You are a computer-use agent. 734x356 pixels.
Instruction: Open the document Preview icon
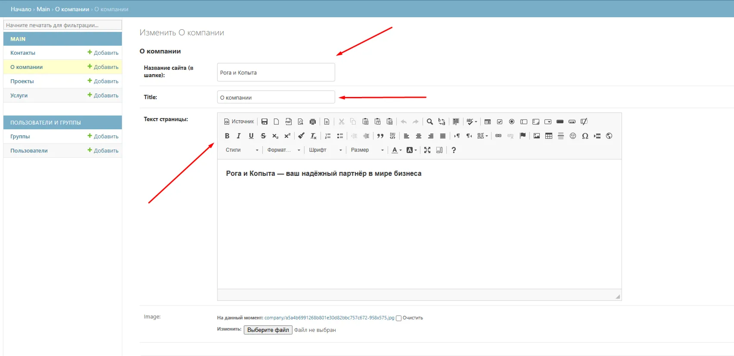click(x=301, y=122)
